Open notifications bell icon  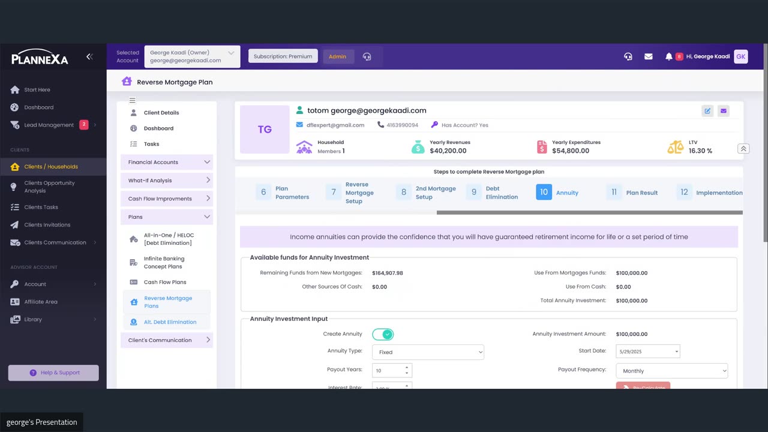coord(669,56)
